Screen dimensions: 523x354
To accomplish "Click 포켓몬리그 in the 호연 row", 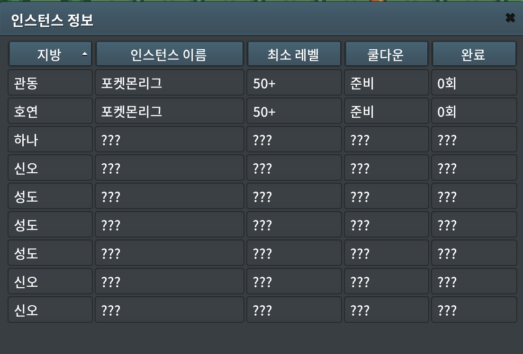I will pos(169,112).
